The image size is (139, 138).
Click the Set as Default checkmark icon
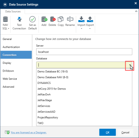(x=32, y=19)
